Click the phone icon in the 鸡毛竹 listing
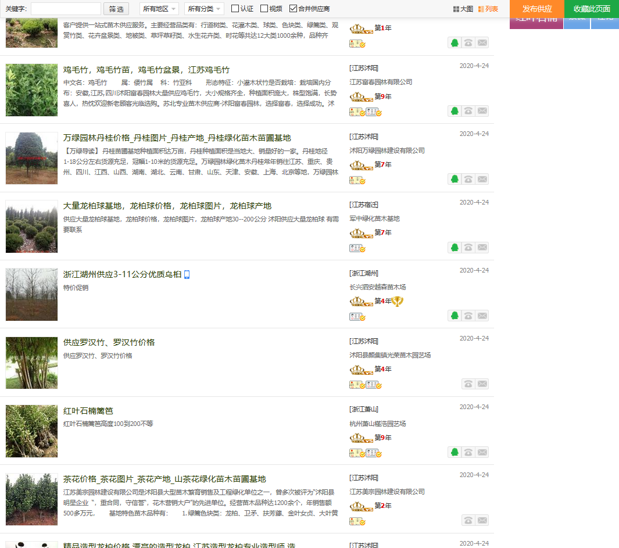 point(468,111)
